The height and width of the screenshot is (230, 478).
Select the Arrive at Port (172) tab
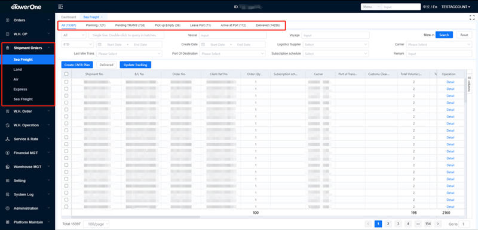[233, 25]
